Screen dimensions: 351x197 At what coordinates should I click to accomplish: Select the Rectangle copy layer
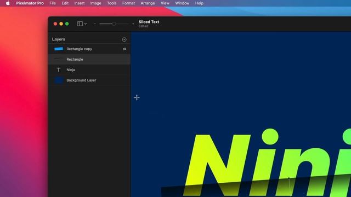pos(89,49)
